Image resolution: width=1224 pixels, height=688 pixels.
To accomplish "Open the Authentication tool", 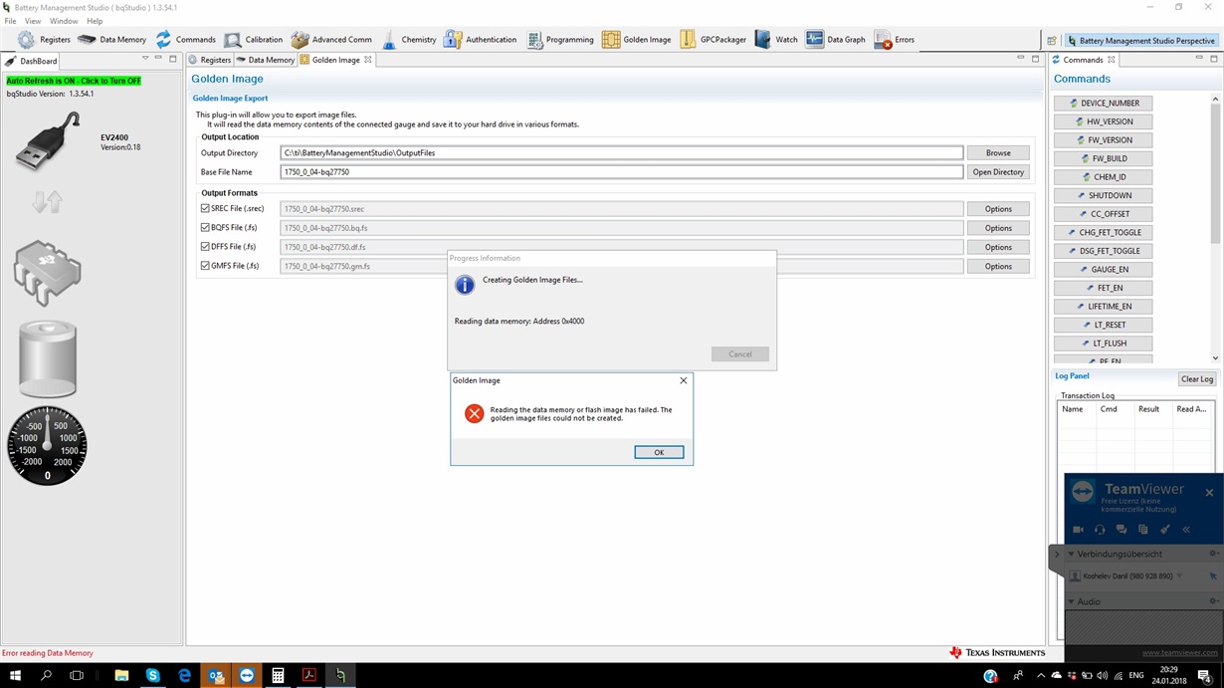I will pos(481,40).
